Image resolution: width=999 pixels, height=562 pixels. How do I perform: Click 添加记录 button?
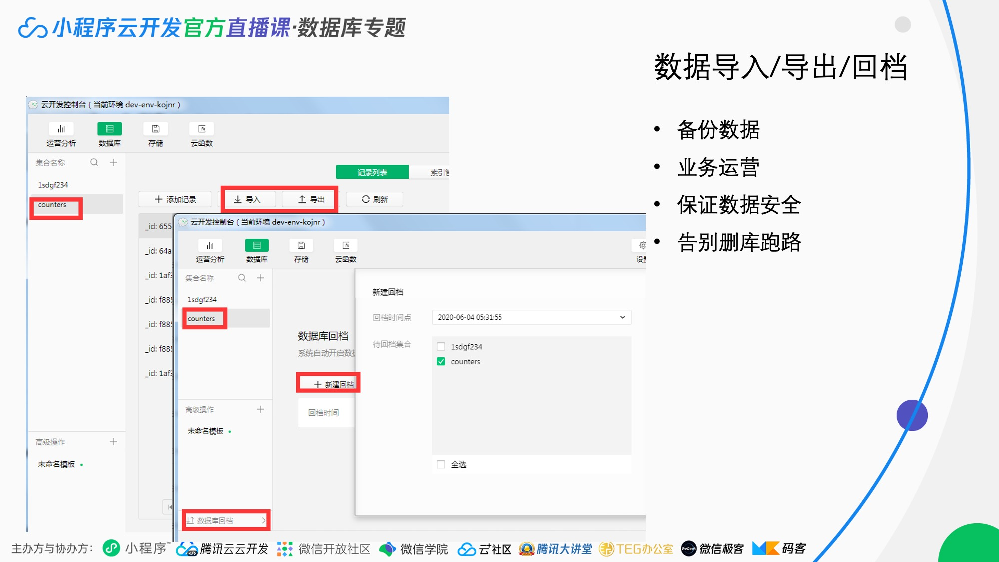click(175, 199)
